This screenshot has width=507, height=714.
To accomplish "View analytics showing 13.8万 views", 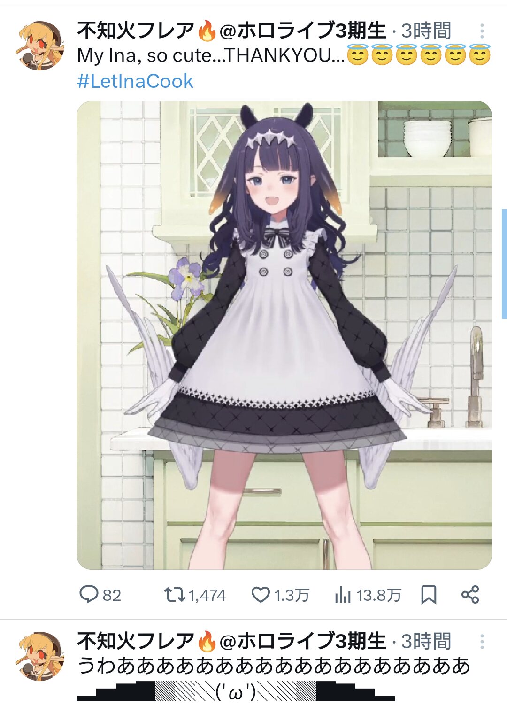I will tap(368, 595).
